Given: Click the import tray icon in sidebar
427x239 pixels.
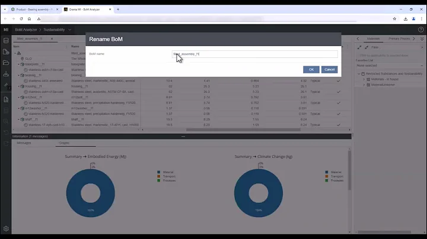Looking at the screenshot, I should coord(6,74).
